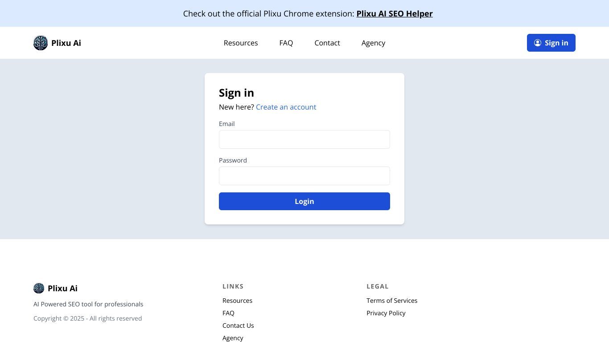
Task: Select Contact in the top navigation
Action: pos(327,43)
